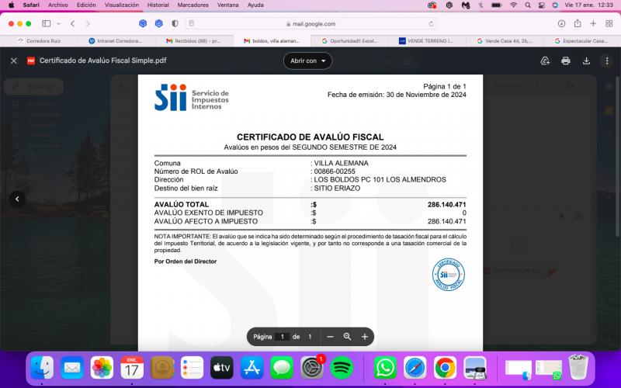Open sidebar tab group dropdown chevron
The image size is (621, 388).
pos(59,24)
